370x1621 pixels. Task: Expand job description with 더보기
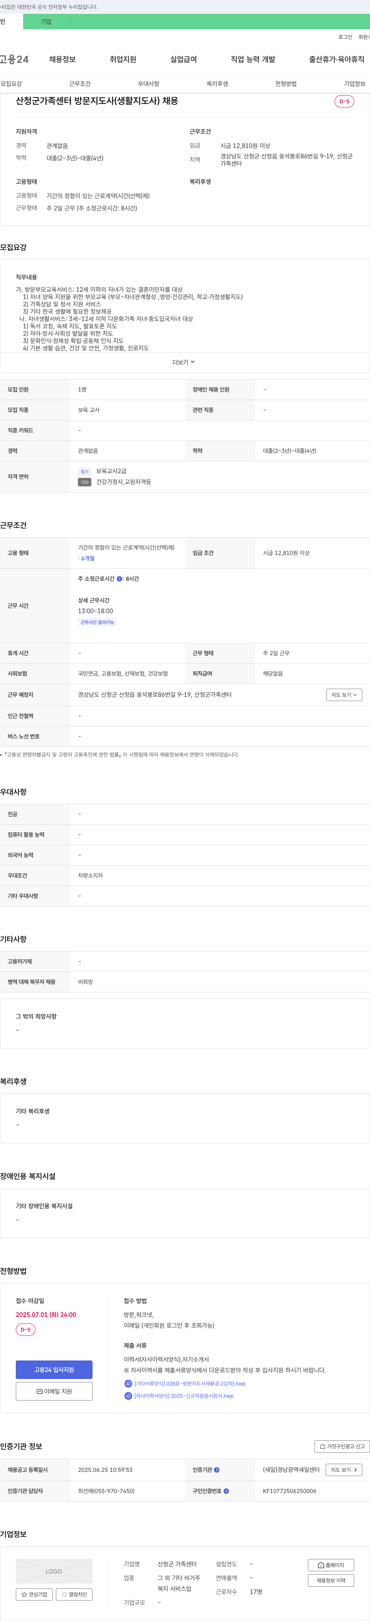tap(184, 362)
